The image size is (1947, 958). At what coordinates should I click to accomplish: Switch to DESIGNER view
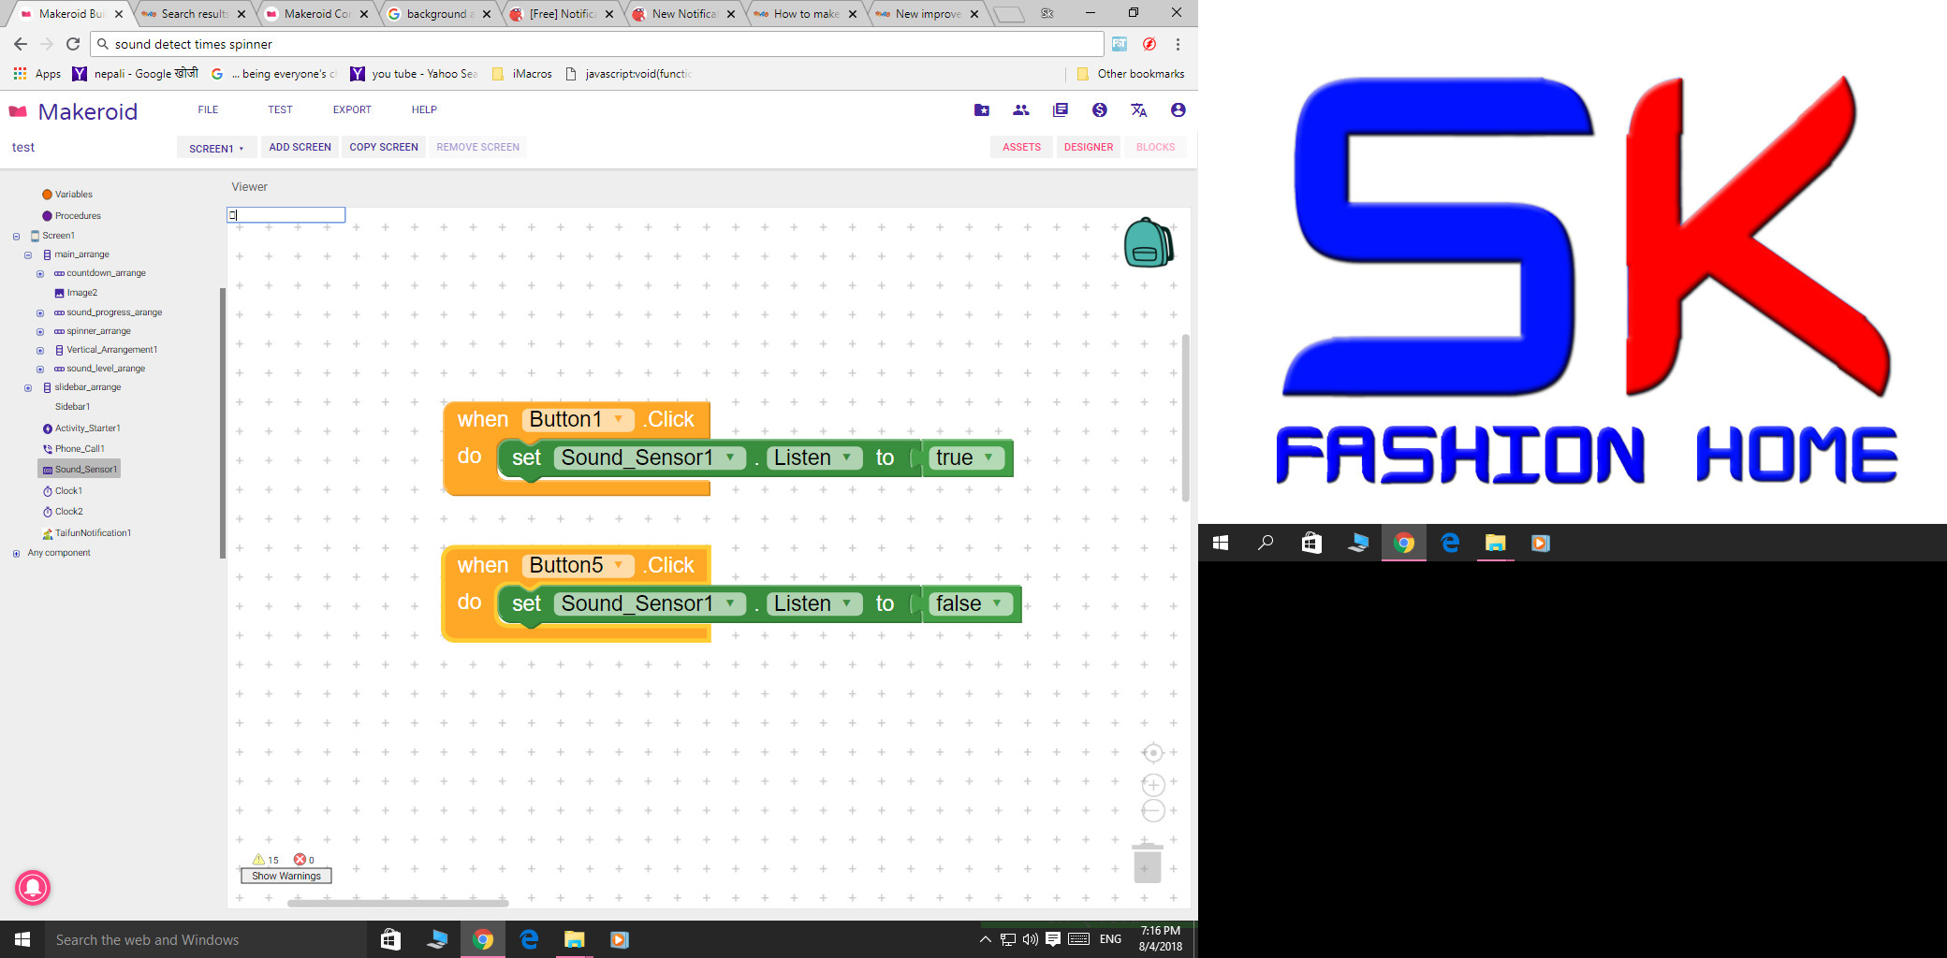[1089, 147]
